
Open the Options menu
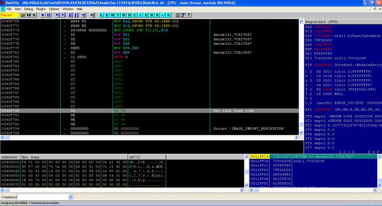click(54, 9)
